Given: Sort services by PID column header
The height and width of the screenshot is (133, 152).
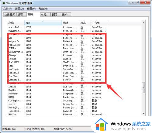Looking at the screenshot, I should point(43,23).
